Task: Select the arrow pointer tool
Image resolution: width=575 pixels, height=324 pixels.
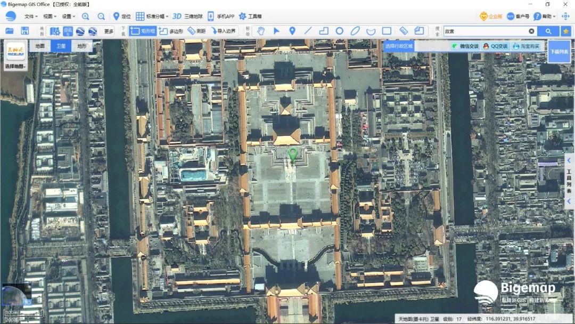Action: coord(276,31)
